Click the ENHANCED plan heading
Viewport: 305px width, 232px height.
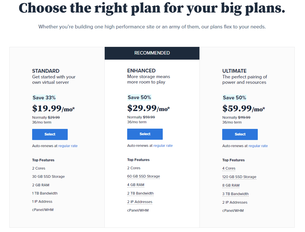click(x=141, y=71)
